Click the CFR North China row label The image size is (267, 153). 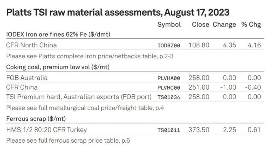point(31,45)
